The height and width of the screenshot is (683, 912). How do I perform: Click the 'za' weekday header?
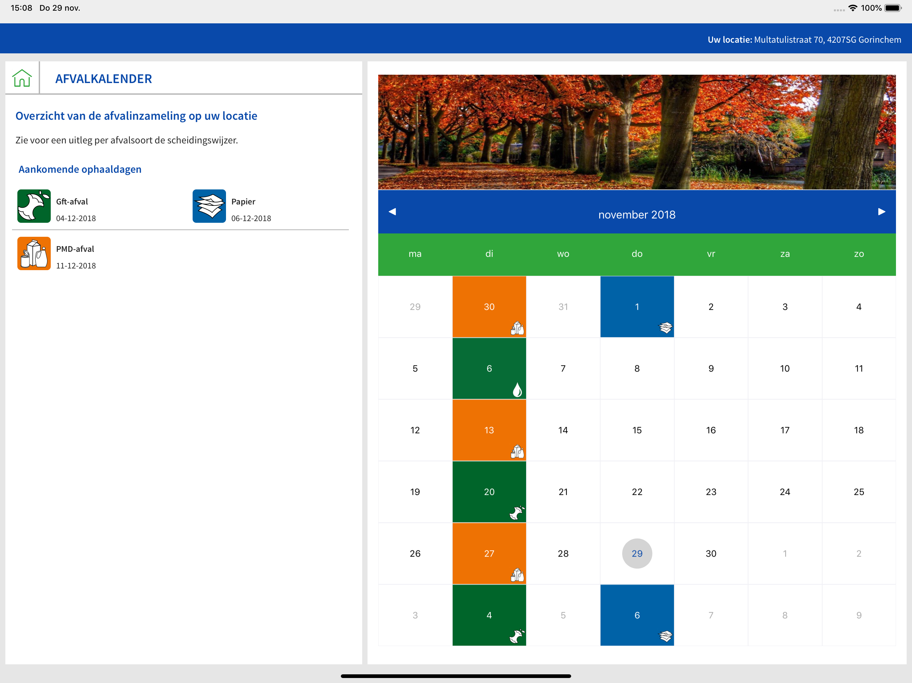tap(784, 254)
